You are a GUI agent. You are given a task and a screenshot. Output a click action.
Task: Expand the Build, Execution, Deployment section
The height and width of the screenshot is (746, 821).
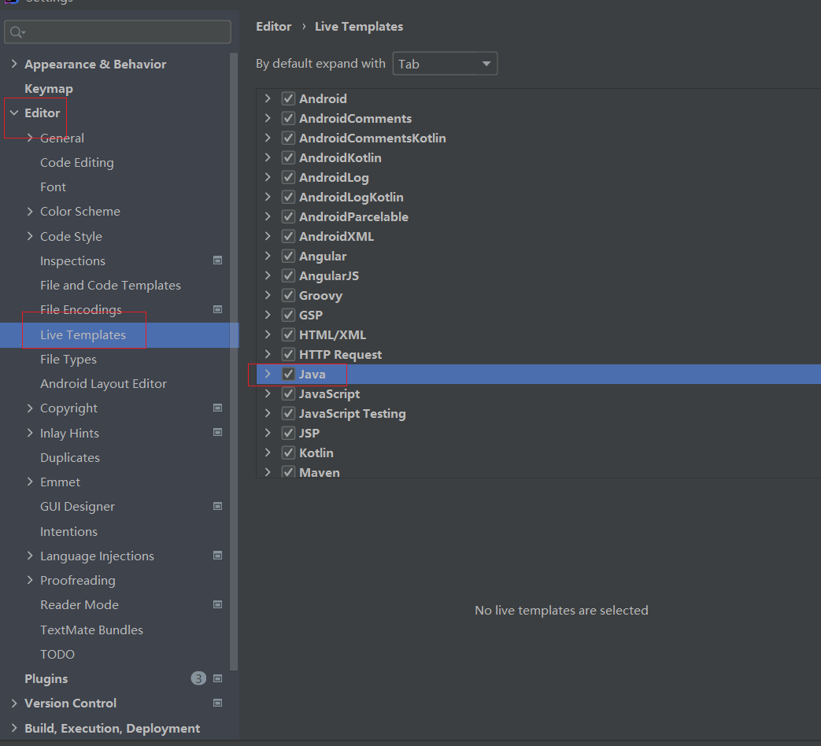(14, 728)
